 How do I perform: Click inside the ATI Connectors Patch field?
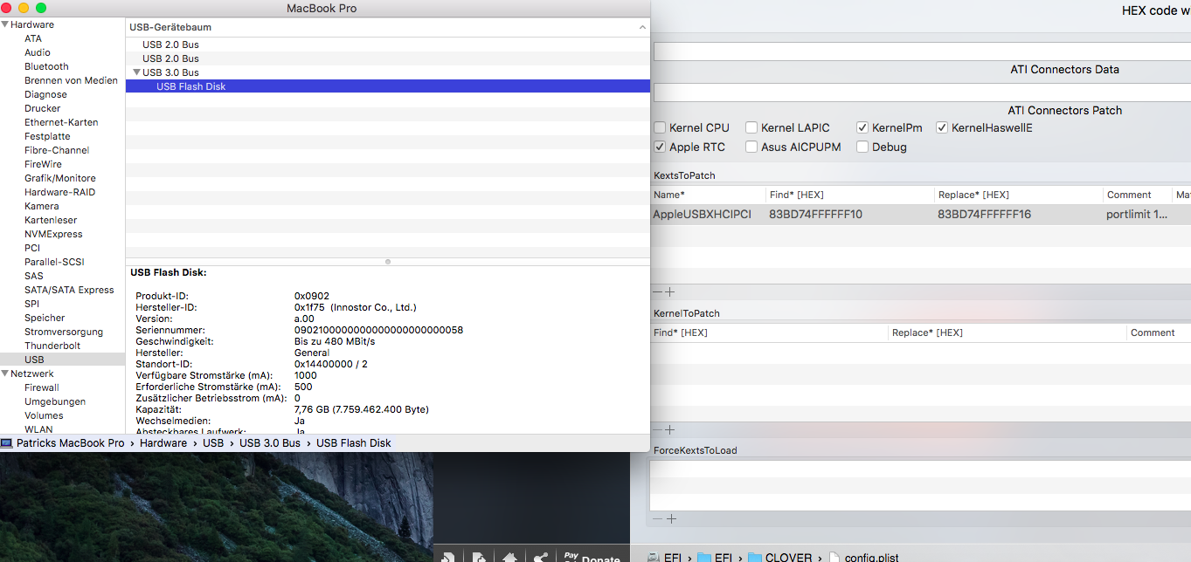pyautogui.click(x=922, y=93)
